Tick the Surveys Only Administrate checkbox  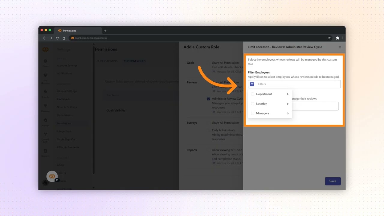pyautogui.click(x=208, y=130)
